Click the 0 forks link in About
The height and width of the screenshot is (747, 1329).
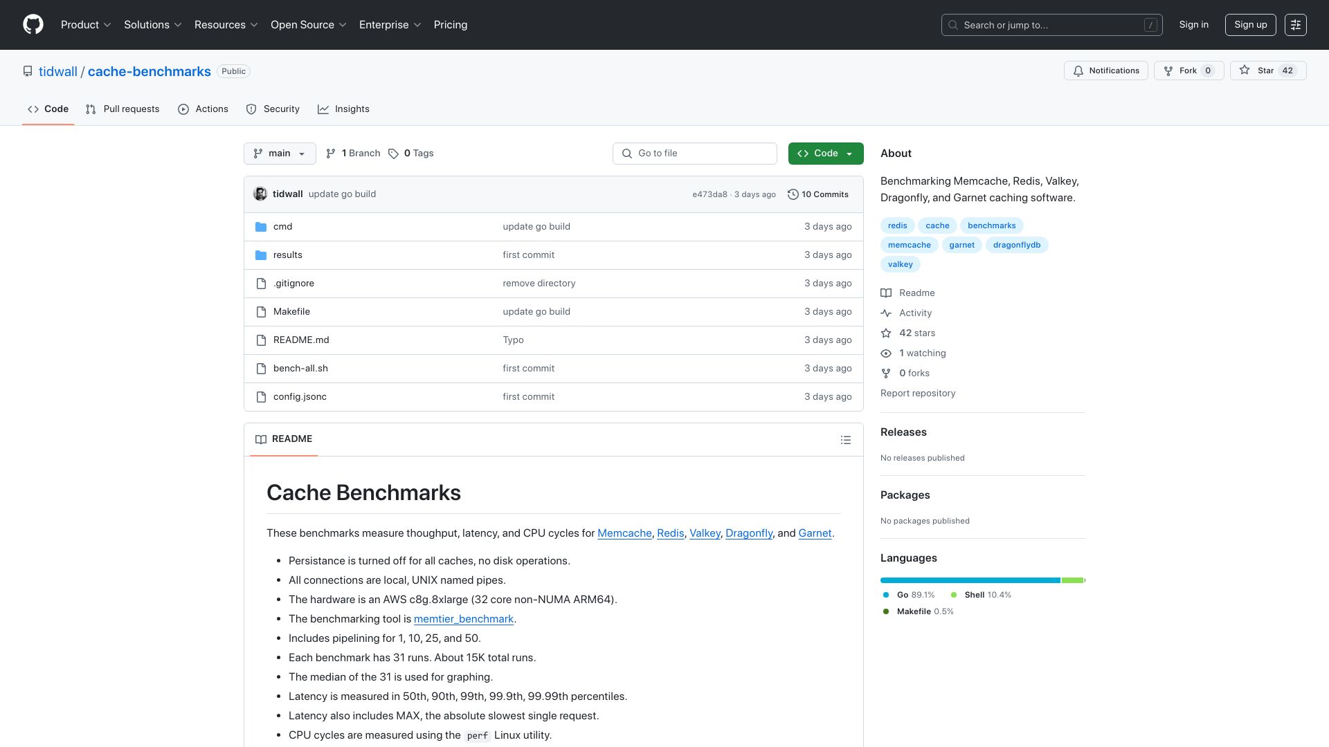click(x=905, y=373)
